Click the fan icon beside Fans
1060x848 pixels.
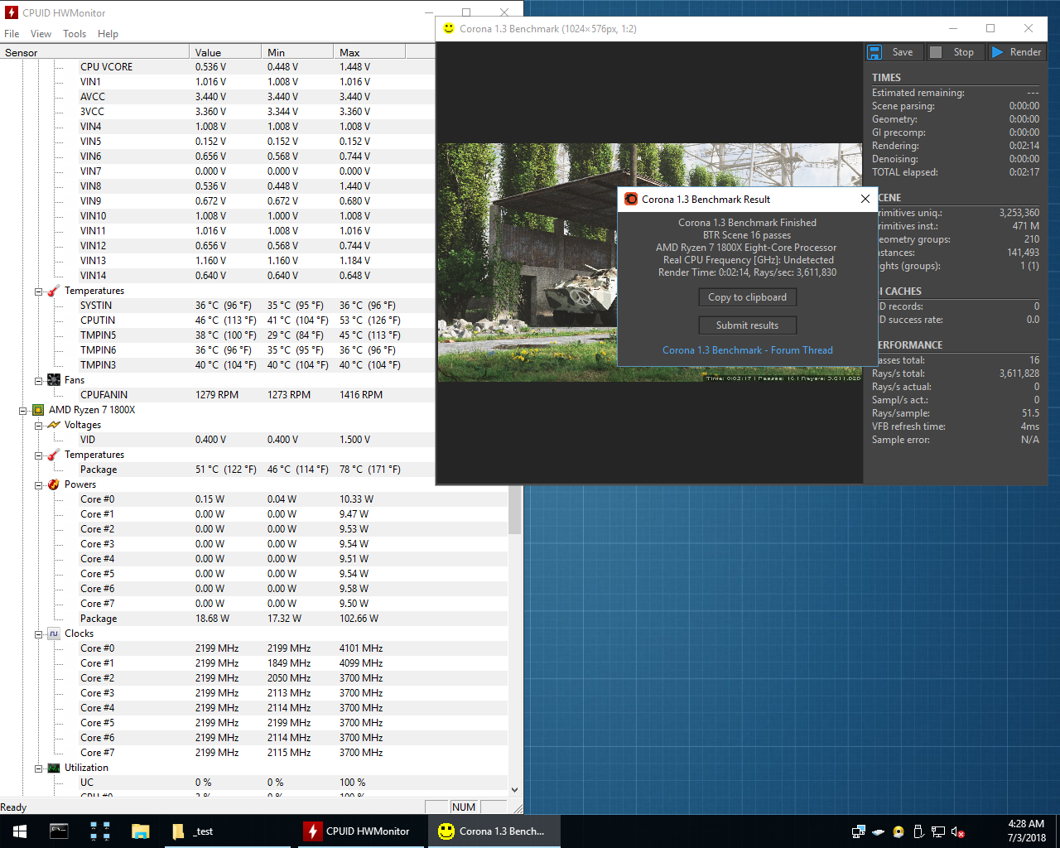point(54,380)
